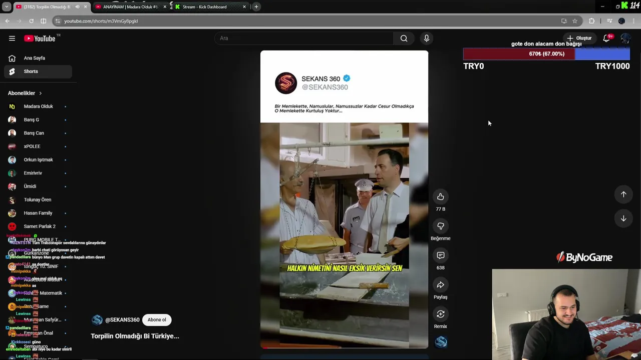Click the sound source avatar below Remix
Screen dimensions: 641x360
[x=441, y=342]
